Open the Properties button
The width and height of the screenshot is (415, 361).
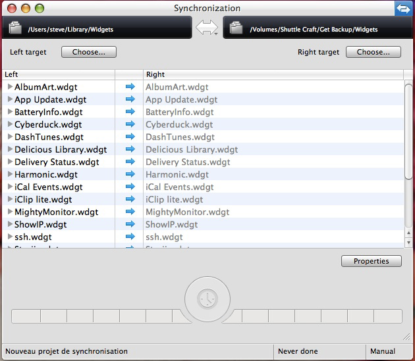(371, 261)
